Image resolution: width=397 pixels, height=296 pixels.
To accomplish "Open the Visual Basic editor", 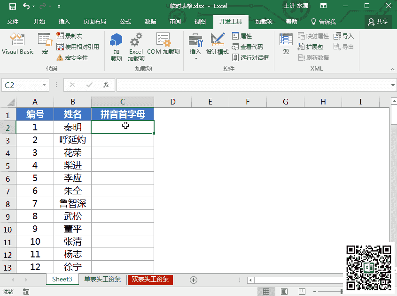I will point(18,43).
